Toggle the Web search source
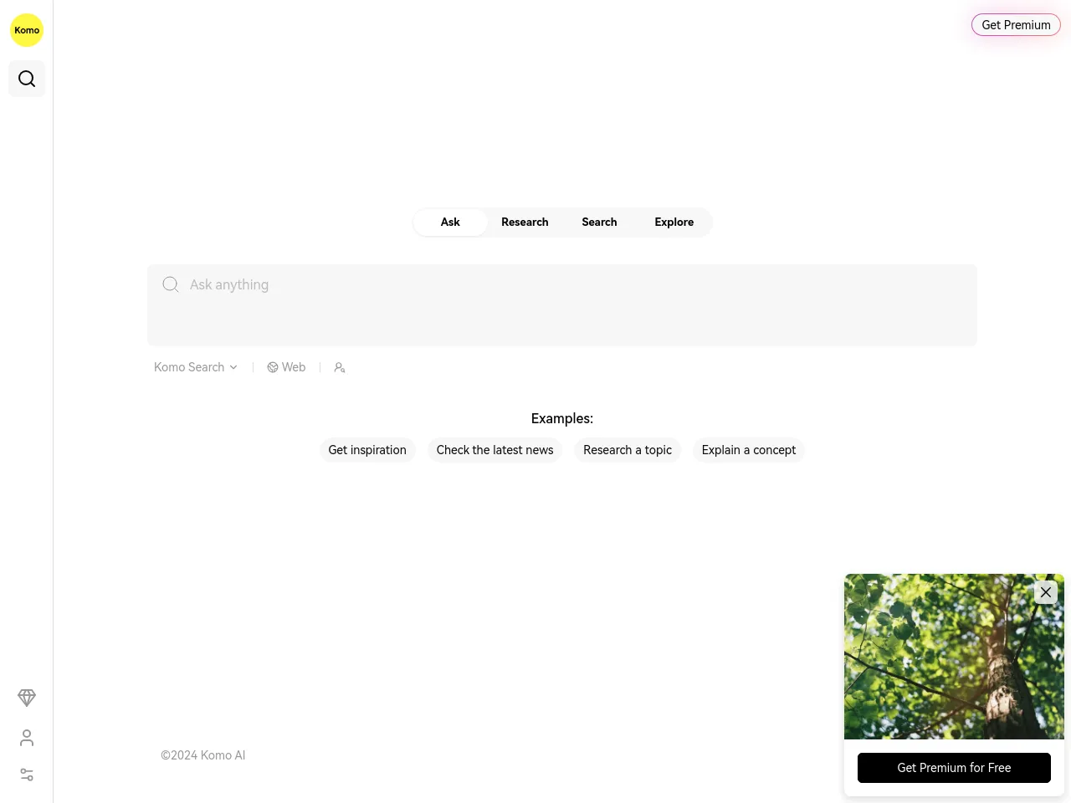Image resolution: width=1071 pixels, height=803 pixels. pos(286,367)
